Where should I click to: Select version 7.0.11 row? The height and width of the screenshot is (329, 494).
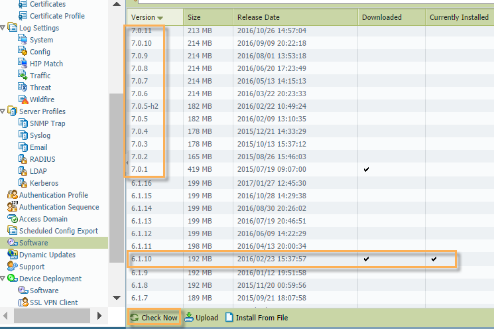click(x=310, y=31)
